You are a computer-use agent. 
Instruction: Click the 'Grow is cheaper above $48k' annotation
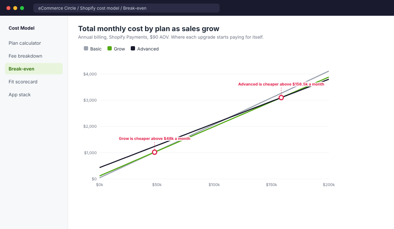pos(154,138)
